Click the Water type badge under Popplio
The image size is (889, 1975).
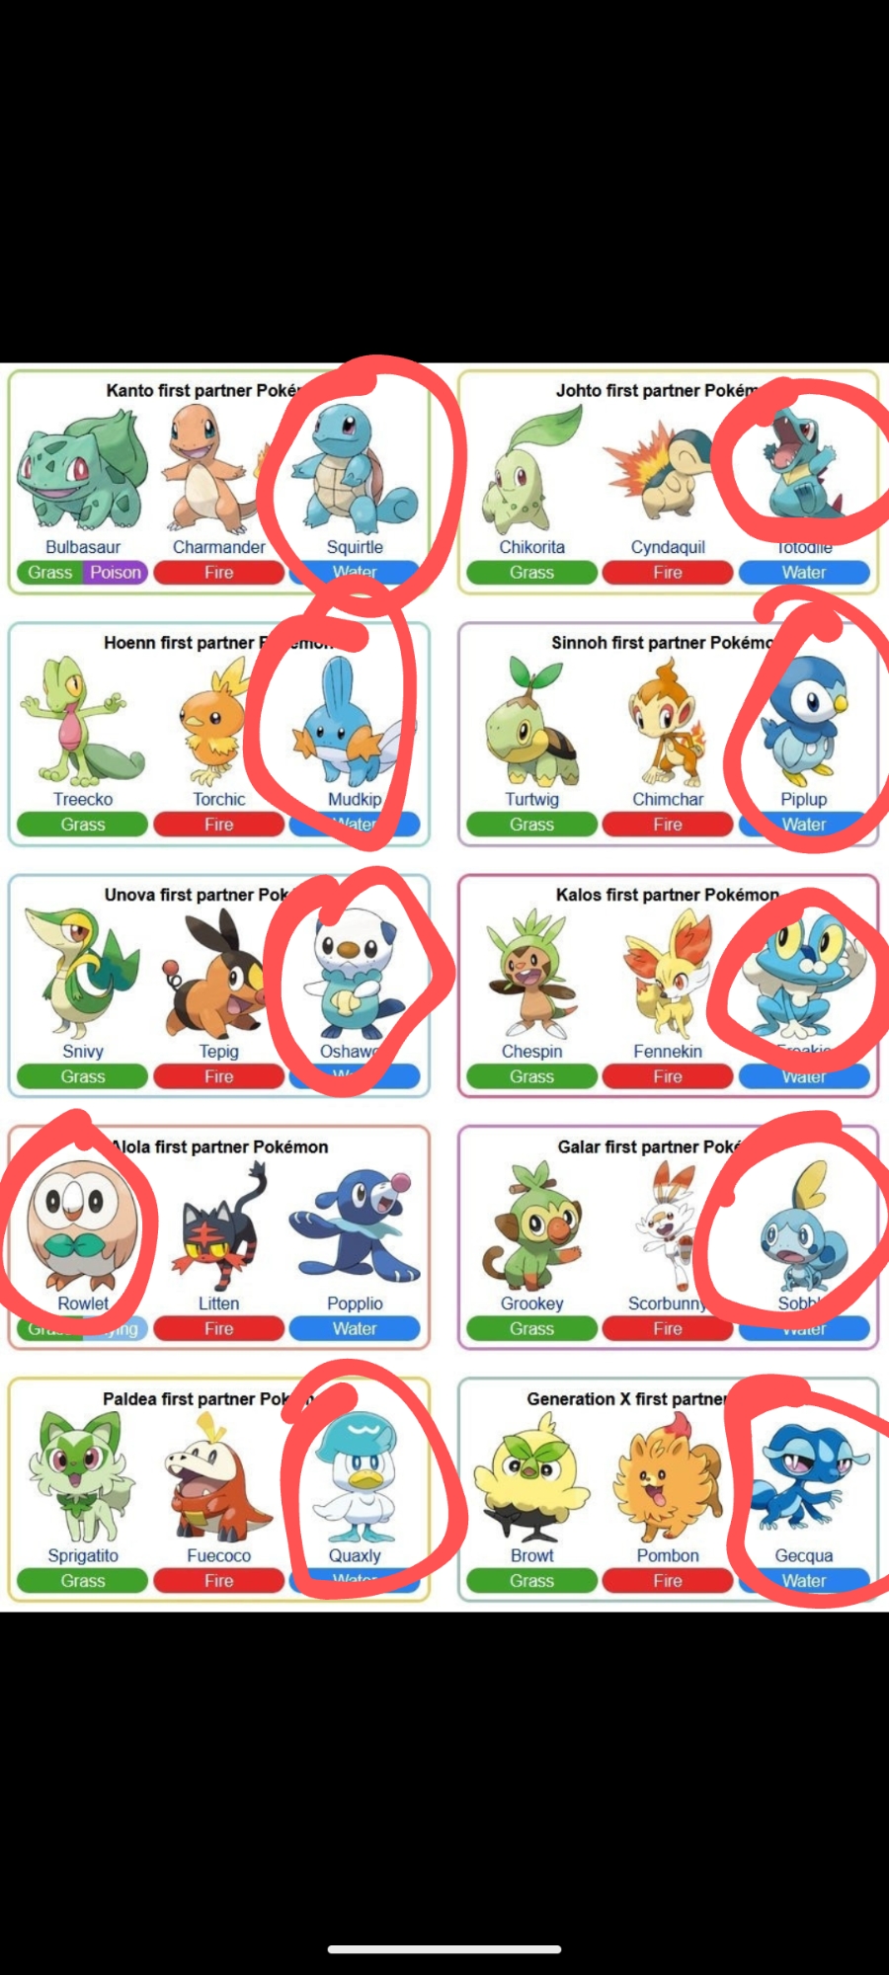coord(355,1329)
